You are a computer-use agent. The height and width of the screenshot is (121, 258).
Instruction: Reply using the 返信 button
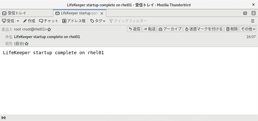click(134, 29)
